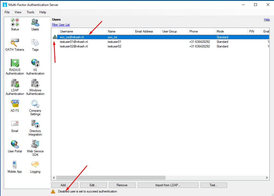Viewport: 274px width, 196px height.
Task: Click the scroll left arrow
Action: pyautogui.click(x=54, y=178)
